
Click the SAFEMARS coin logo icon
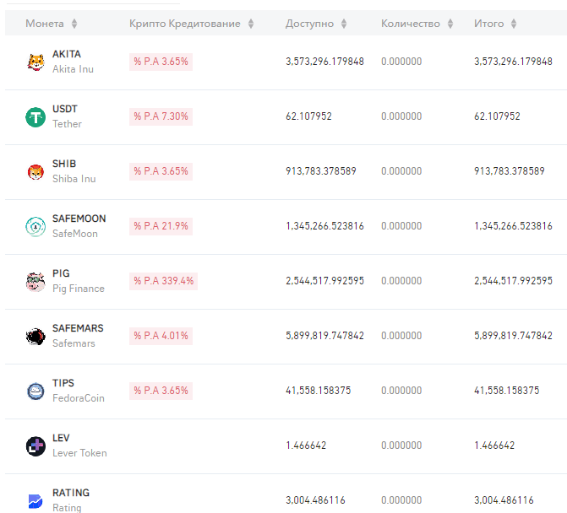(x=35, y=337)
